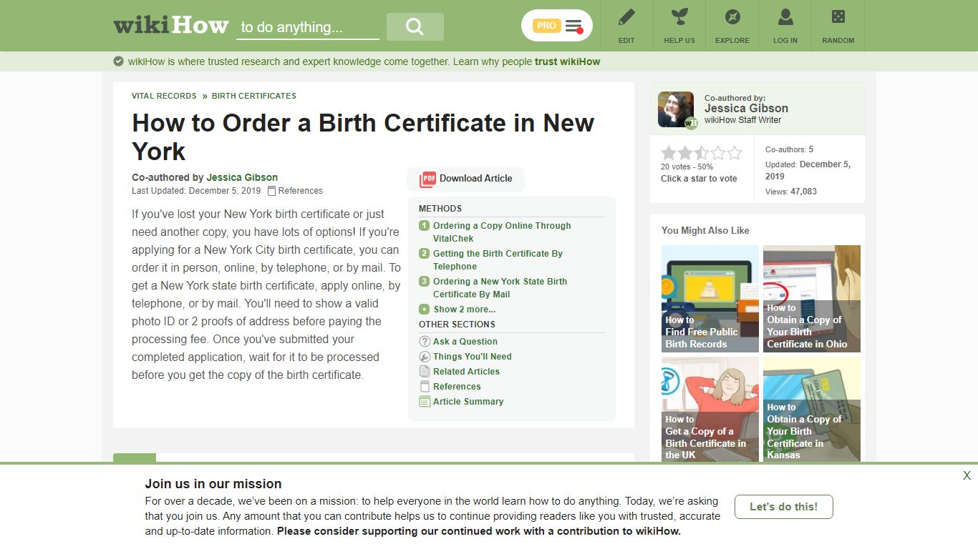Open Birth Certificate in Kansas thumbnail

(812, 410)
